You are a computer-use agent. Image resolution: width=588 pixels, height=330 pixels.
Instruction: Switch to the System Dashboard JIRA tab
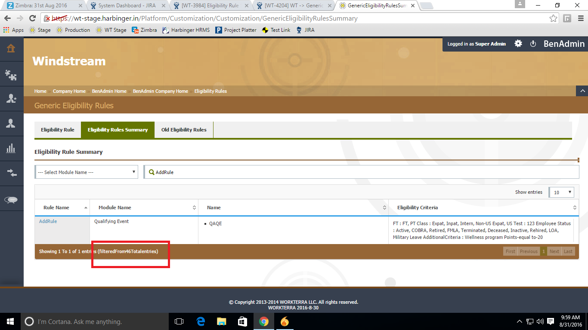click(x=127, y=6)
